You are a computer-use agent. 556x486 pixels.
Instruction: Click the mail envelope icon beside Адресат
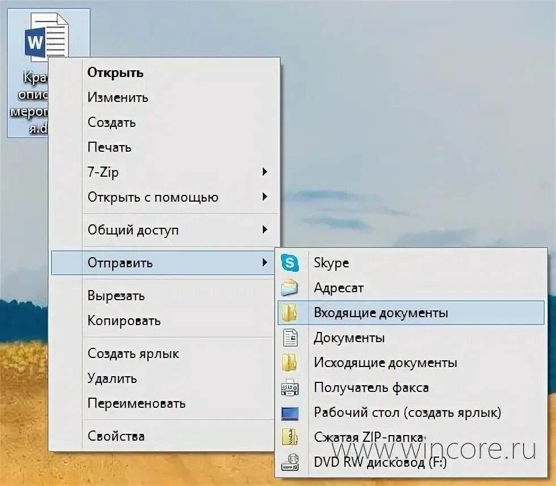[x=290, y=288]
